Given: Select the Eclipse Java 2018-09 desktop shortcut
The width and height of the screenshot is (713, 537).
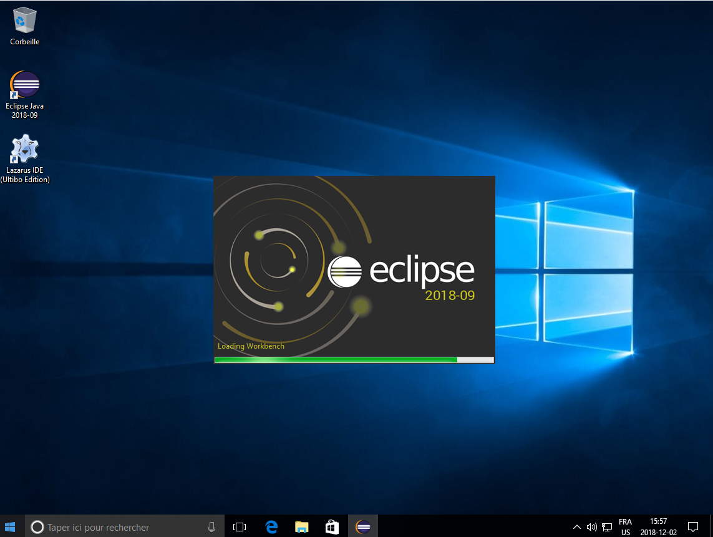Looking at the screenshot, I should coord(24,95).
